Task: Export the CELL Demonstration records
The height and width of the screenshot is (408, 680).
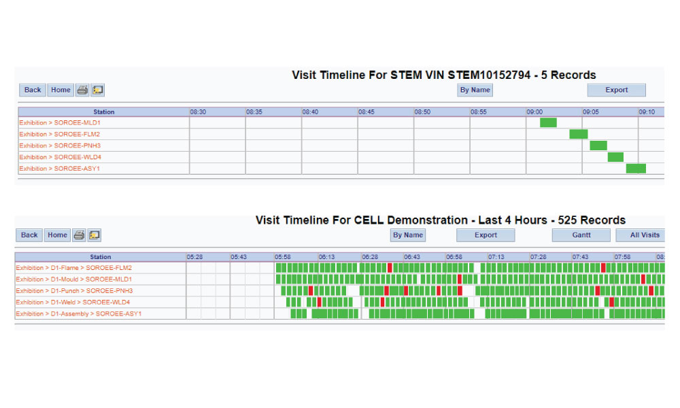Action: (486, 235)
